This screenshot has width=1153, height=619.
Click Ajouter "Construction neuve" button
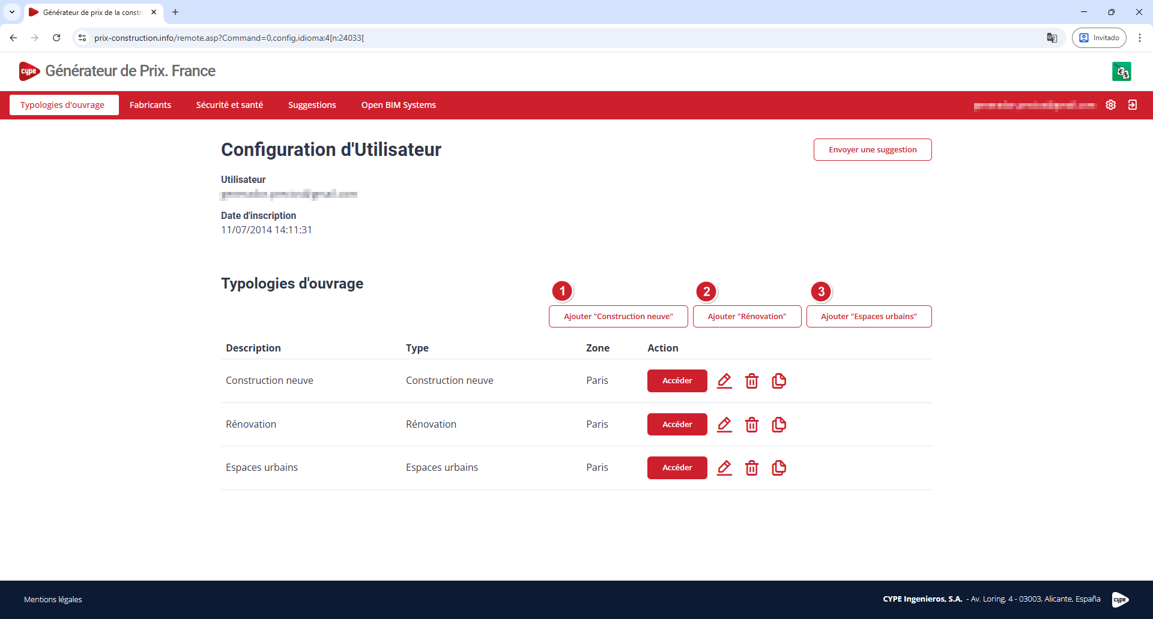(x=618, y=317)
